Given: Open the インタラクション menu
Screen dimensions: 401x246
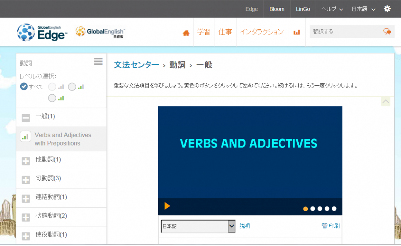Looking at the screenshot, I should tap(262, 32).
